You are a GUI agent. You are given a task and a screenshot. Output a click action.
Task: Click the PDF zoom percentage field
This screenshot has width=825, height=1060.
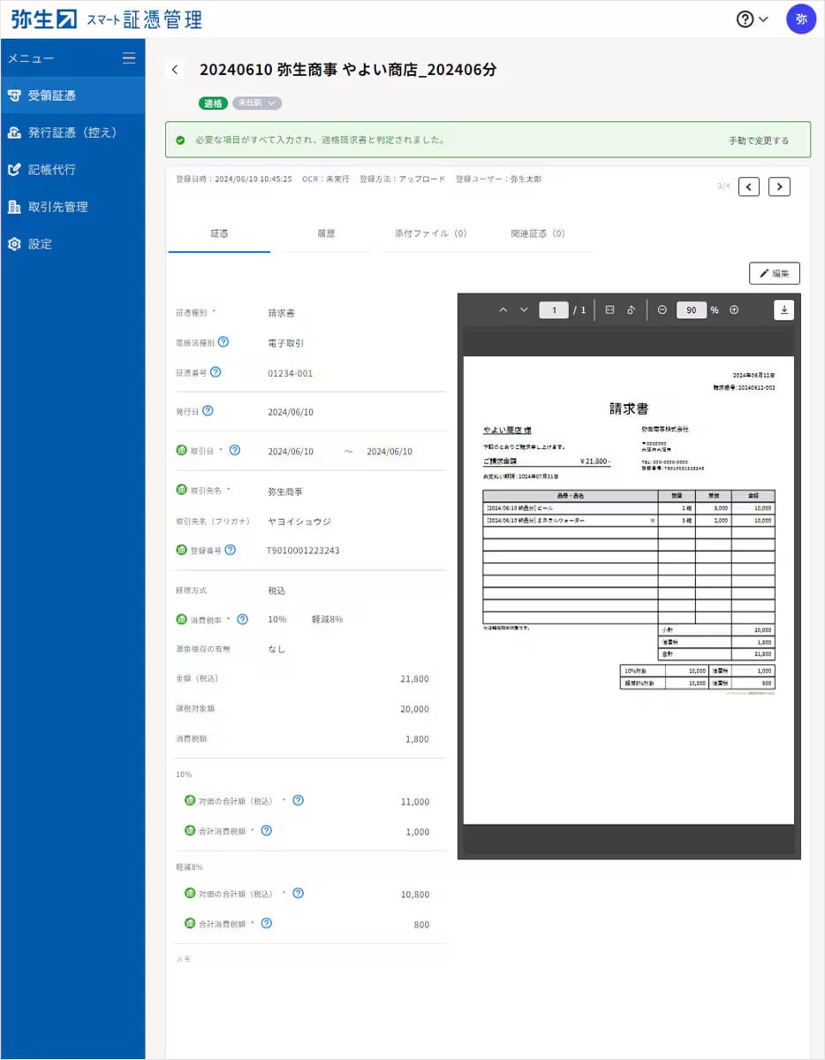(x=692, y=309)
